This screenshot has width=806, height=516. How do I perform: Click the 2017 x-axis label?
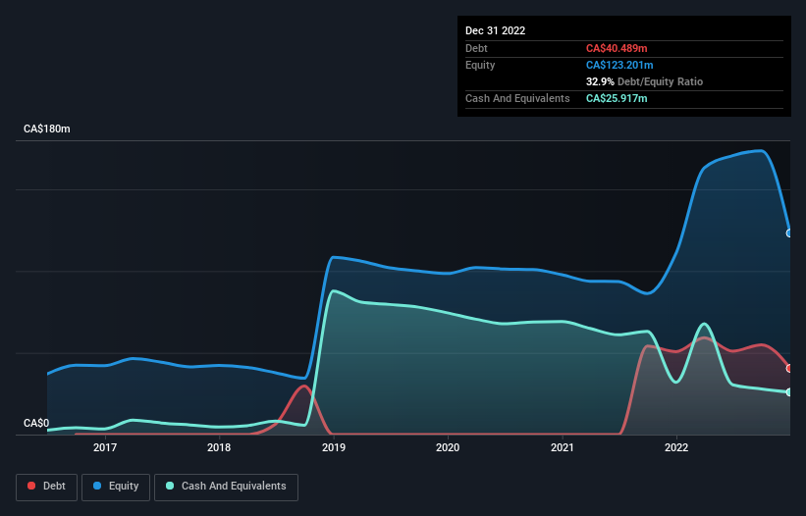click(105, 447)
